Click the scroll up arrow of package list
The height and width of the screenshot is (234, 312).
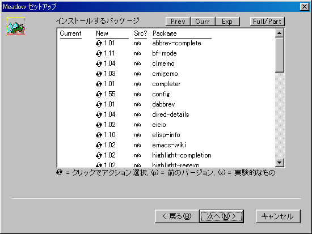(x=280, y=33)
